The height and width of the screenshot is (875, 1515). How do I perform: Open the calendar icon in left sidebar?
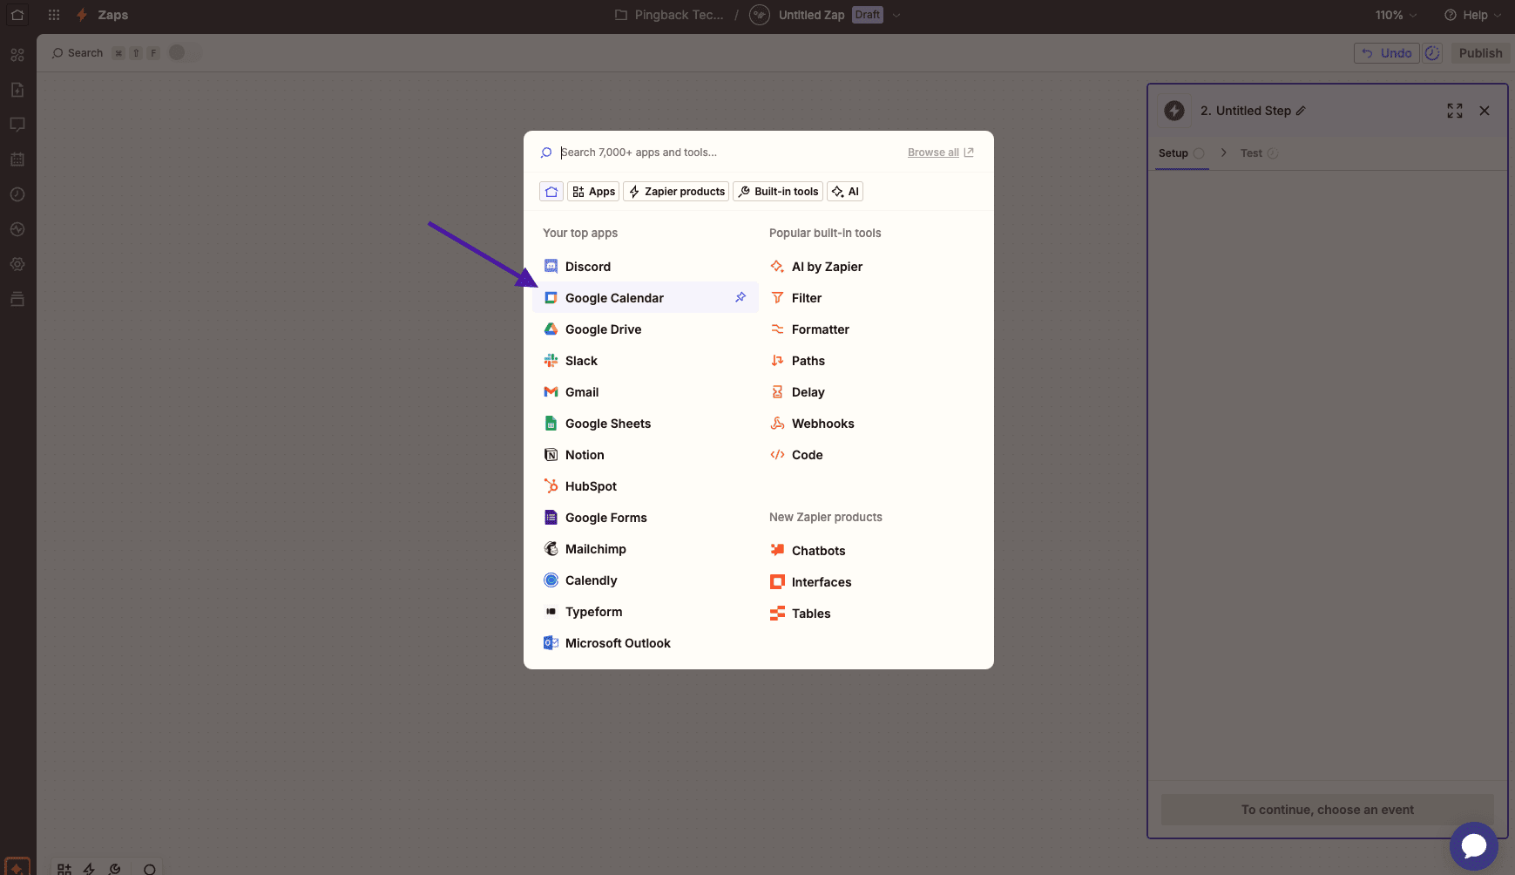coord(17,159)
